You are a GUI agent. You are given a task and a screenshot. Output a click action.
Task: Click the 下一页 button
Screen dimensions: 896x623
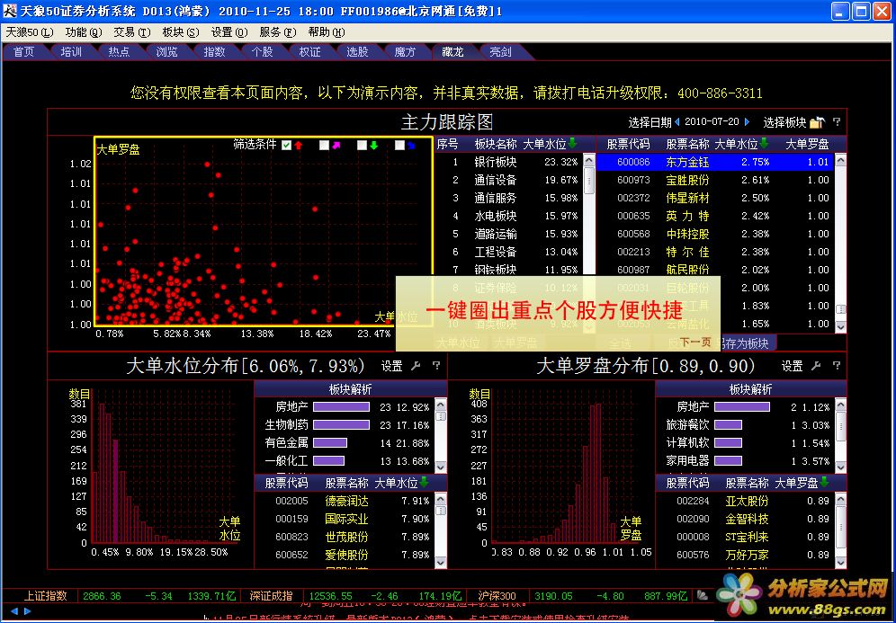pos(694,342)
